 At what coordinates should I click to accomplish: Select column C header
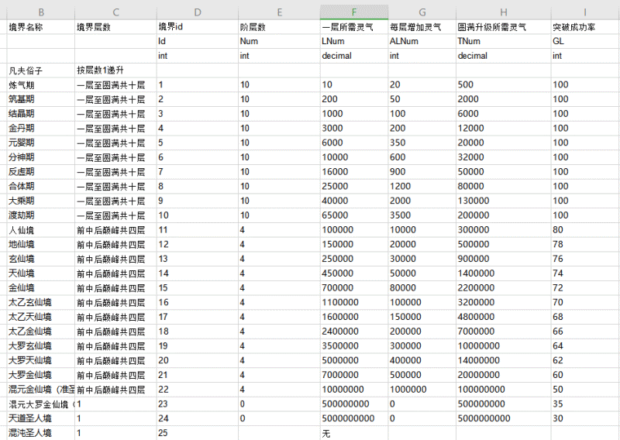pyautogui.click(x=115, y=12)
